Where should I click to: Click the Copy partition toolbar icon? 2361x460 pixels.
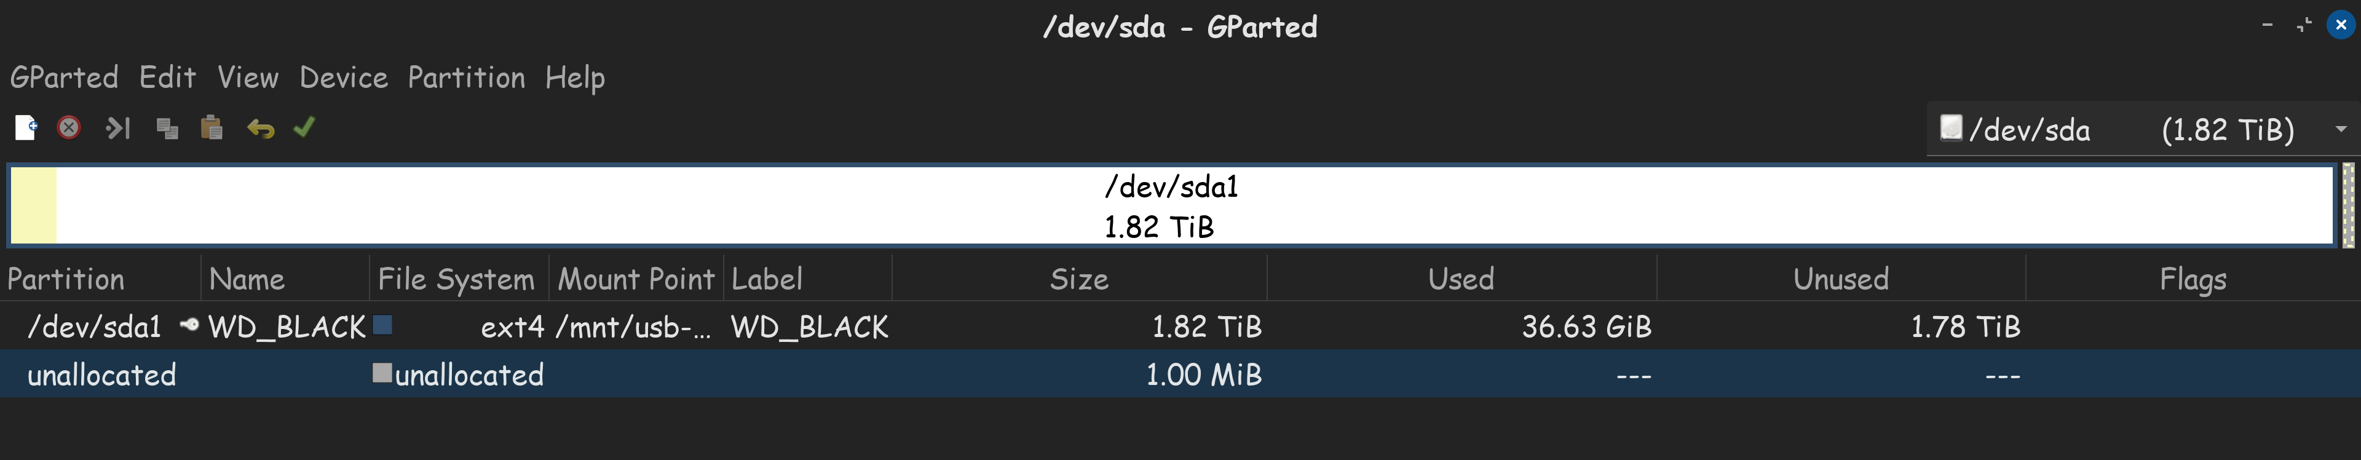(167, 129)
